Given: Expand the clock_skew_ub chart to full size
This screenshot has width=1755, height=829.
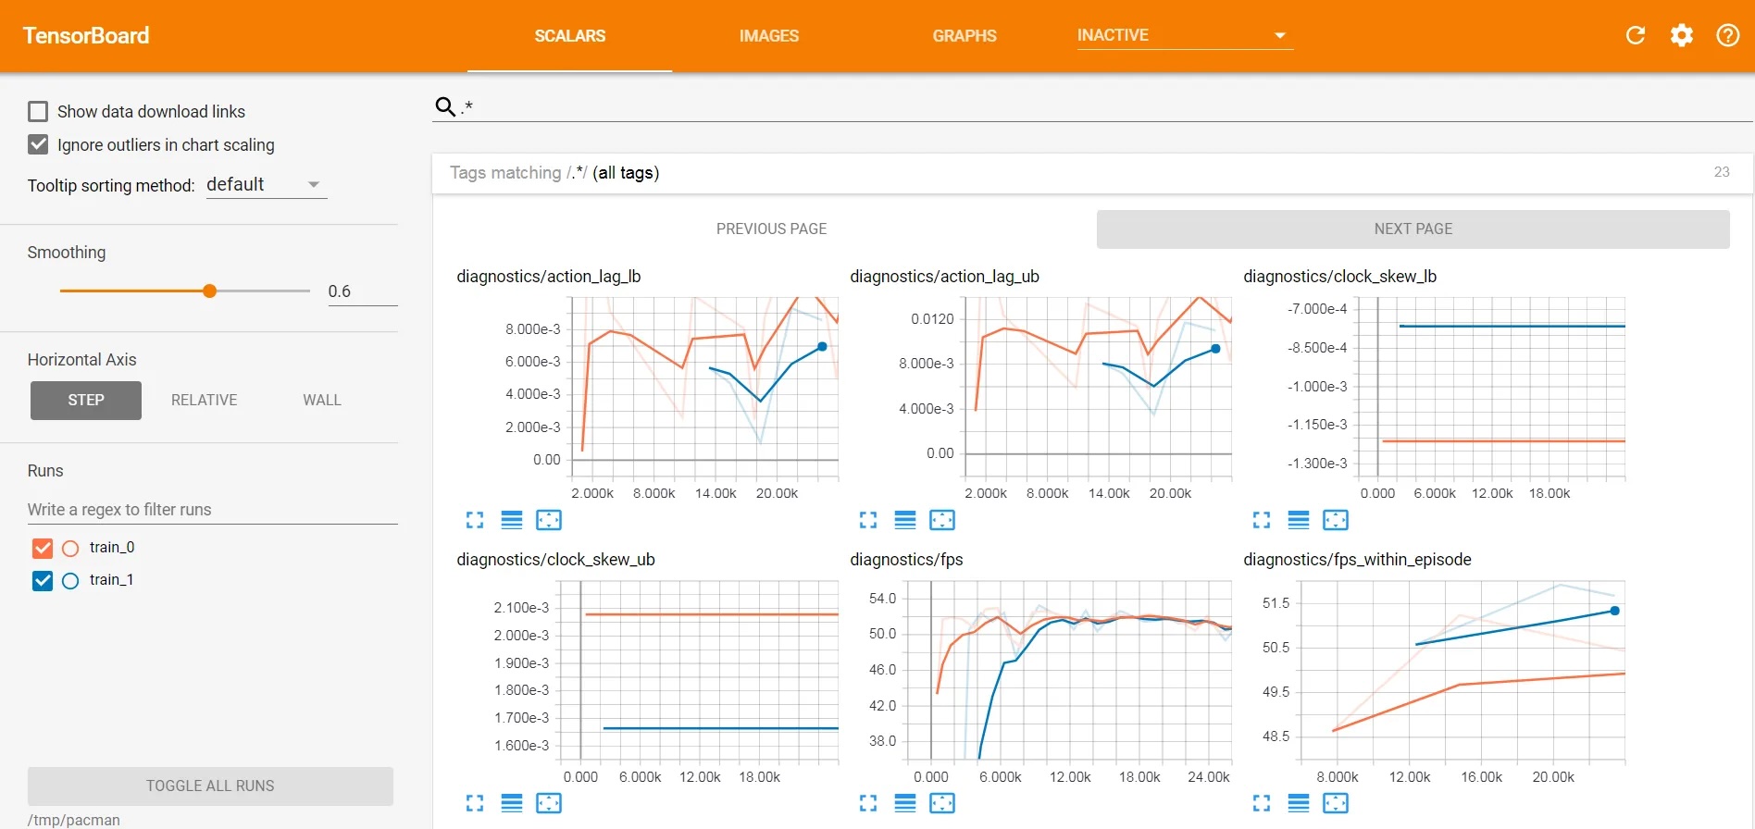Looking at the screenshot, I should (x=475, y=803).
